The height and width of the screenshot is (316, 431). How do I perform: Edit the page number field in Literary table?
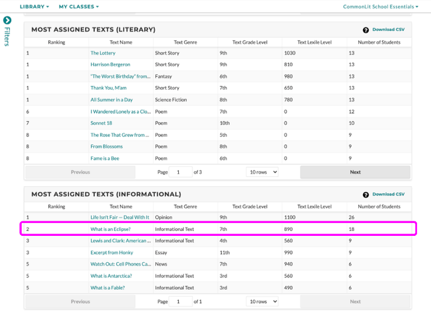coord(180,172)
